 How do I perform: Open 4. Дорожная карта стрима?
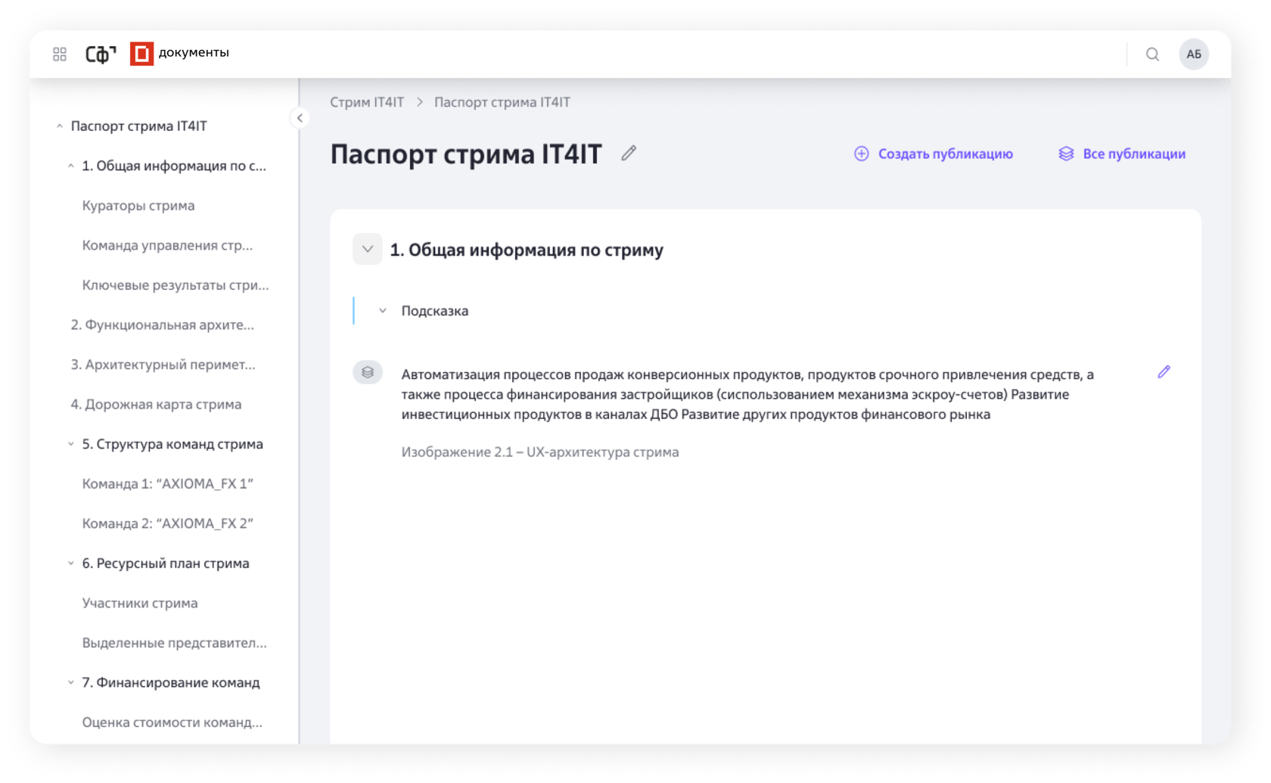pos(156,404)
